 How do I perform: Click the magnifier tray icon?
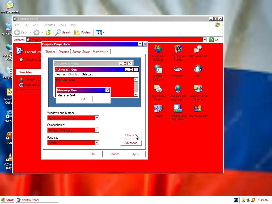[253, 200]
